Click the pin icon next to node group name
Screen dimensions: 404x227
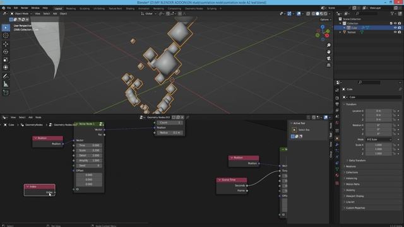pos(187,117)
